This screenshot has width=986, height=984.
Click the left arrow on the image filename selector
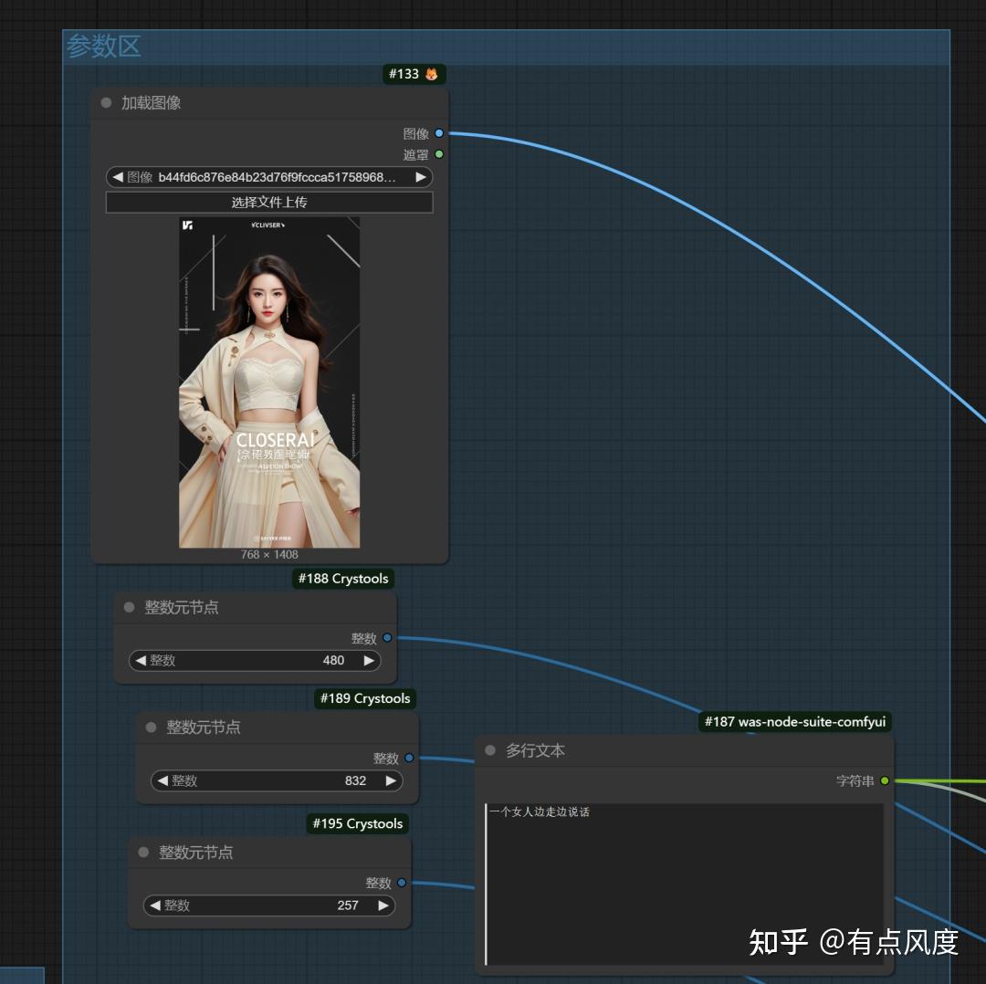click(x=116, y=177)
